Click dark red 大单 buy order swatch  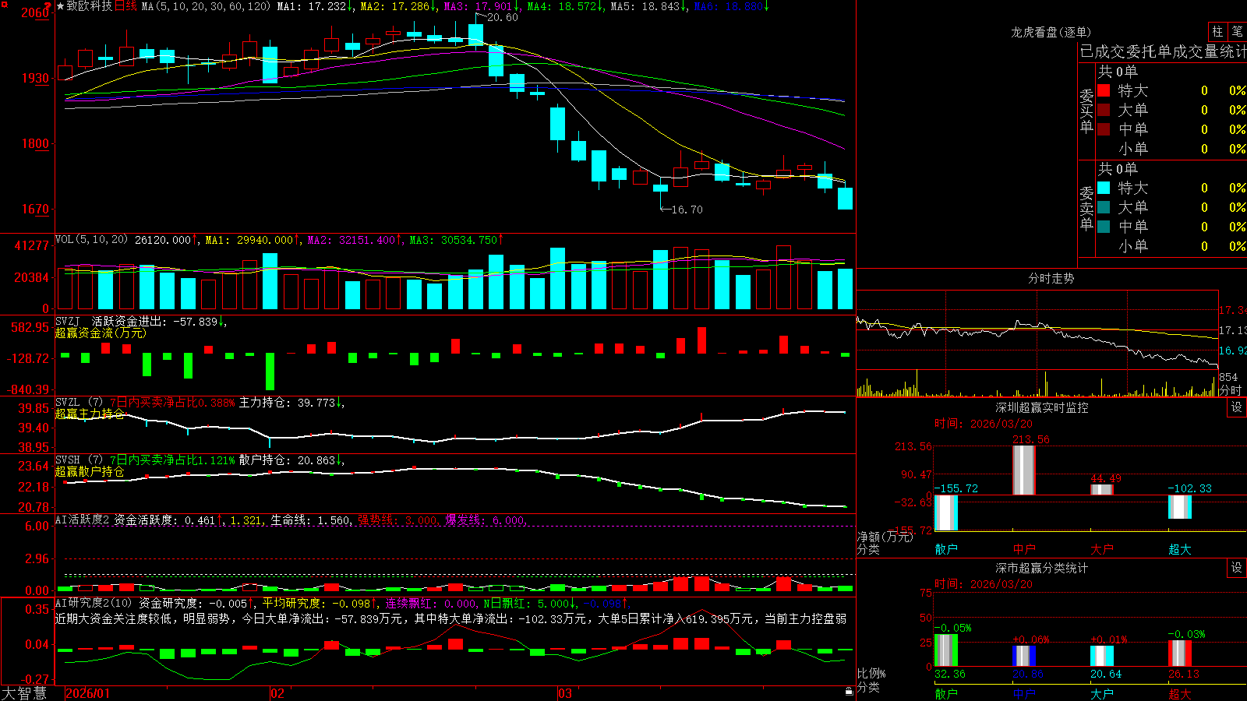click(1104, 110)
